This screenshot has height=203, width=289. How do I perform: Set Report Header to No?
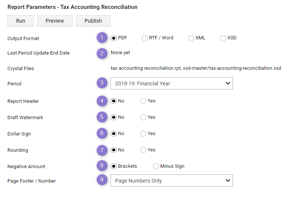(x=114, y=101)
